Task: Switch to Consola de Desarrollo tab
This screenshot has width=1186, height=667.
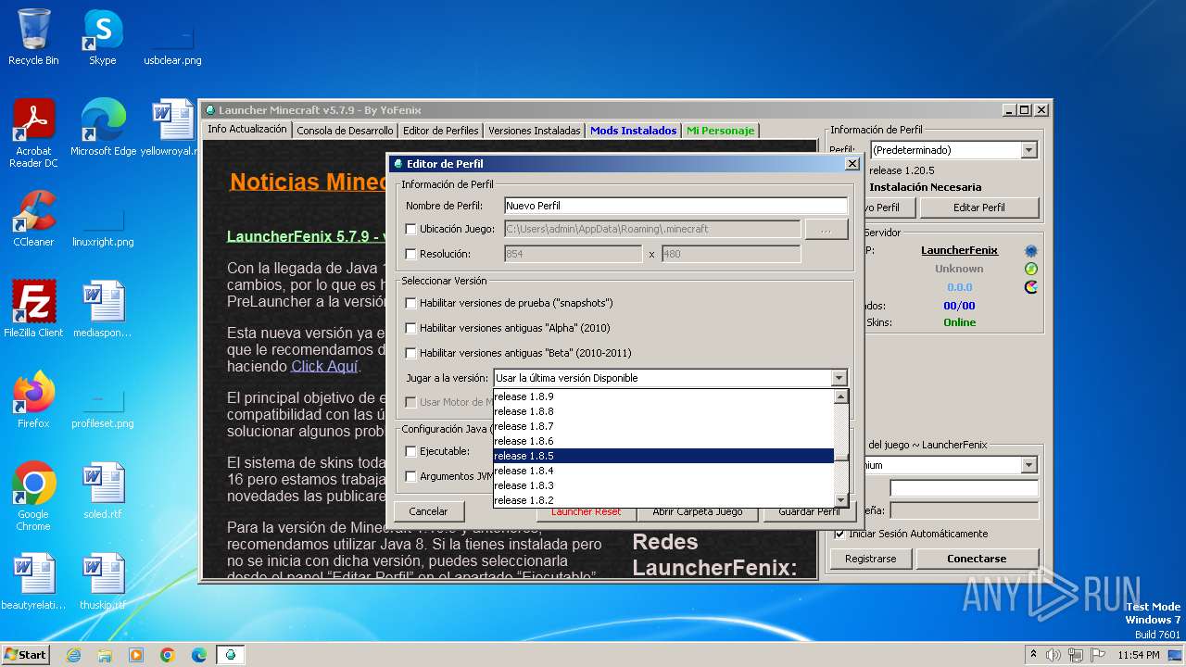Action: tap(345, 131)
